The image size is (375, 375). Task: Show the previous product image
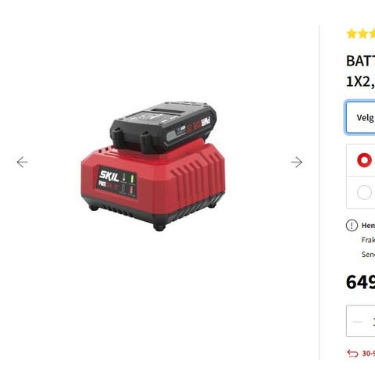pyautogui.click(x=22, y=162)
